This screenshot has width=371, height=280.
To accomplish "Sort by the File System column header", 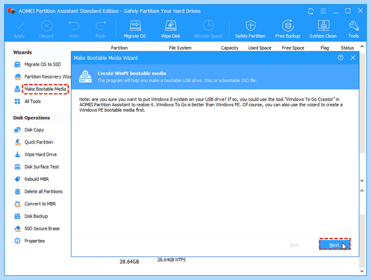I will click(181, 48).
